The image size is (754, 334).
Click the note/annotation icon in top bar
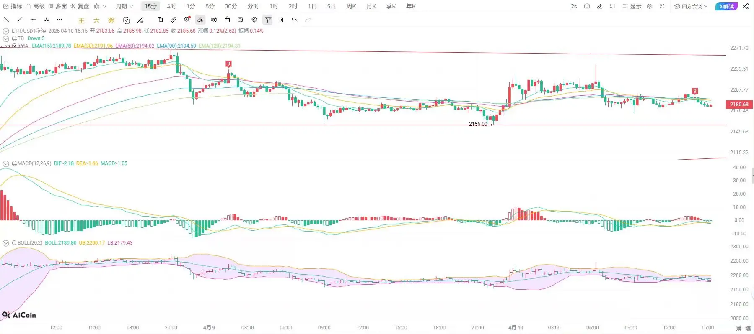[x=612, y=6]
